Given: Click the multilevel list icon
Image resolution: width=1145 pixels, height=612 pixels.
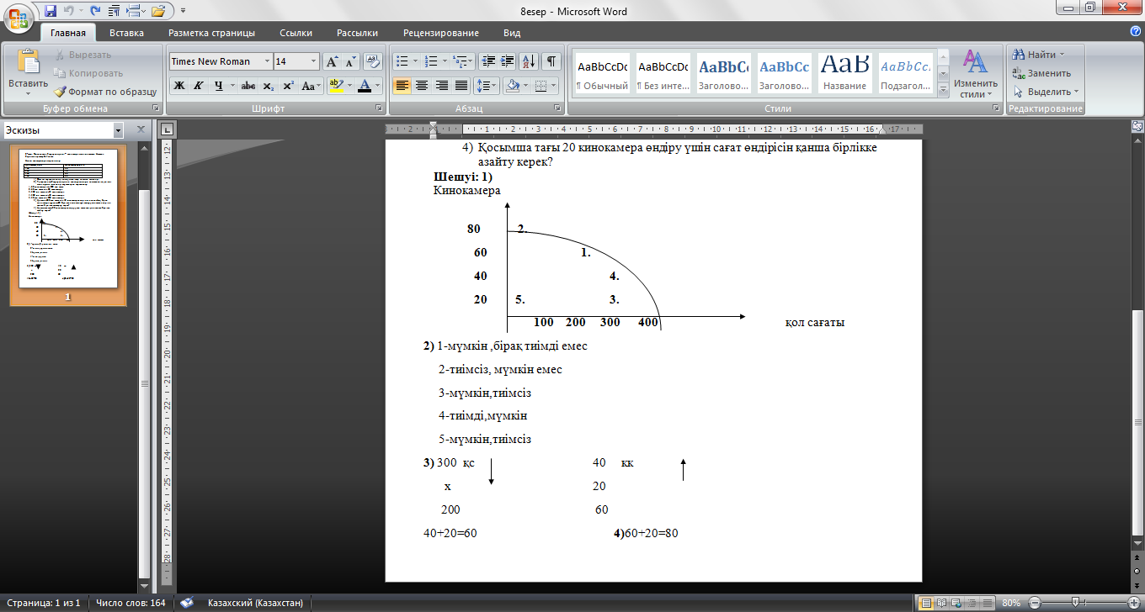Looking at the screenshot, I should tap(463, 61).
